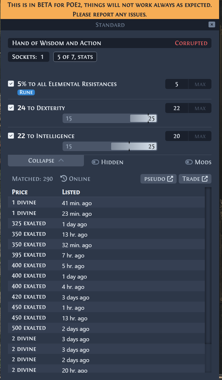The height and width of the screenshot is (380, 222).
Task: Select 1 divine listing from 41 min. ago
Action: pyautogui.click(x=106, y=203)
